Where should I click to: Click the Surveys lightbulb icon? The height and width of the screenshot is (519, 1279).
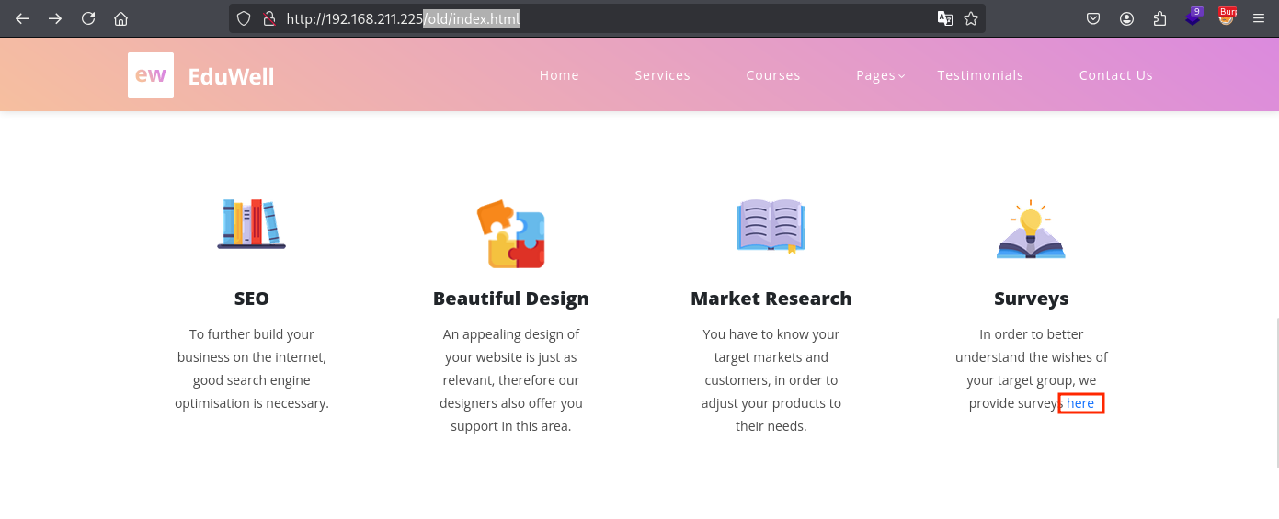click(x=1031, y=230)
